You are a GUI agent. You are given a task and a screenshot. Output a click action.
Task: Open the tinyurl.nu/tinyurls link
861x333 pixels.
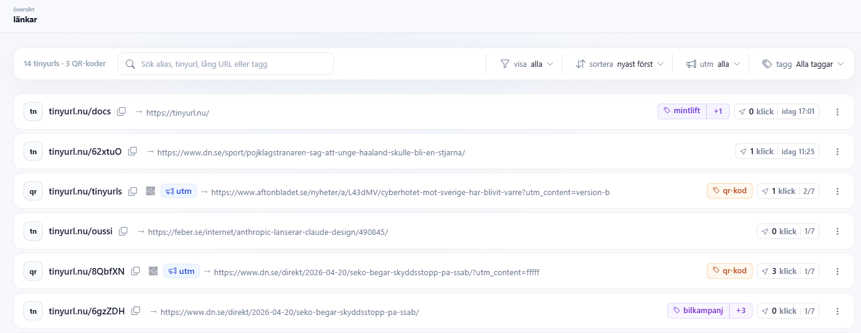(85, 191)
